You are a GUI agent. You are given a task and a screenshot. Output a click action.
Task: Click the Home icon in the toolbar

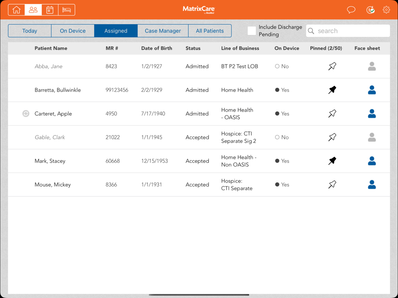pos(16,10)
